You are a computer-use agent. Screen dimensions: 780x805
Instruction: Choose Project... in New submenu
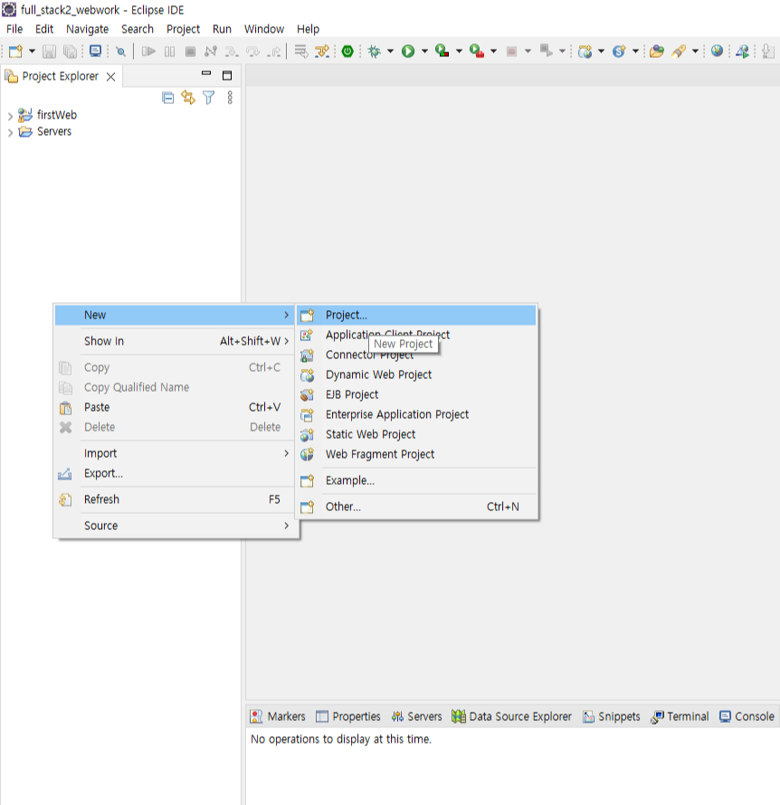pyautogui.click(x=416, y=315)
